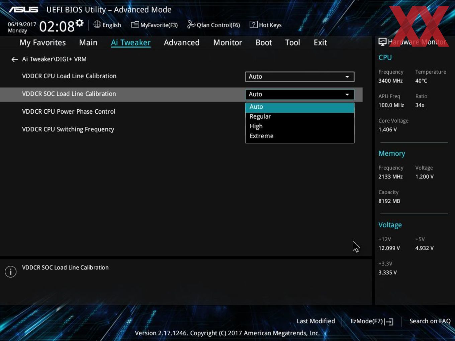Click the Voltage section heading
The image size is (455, 341).
[390, 225]
